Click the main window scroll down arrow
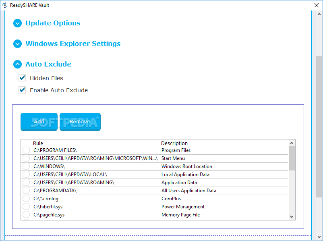 319,237
